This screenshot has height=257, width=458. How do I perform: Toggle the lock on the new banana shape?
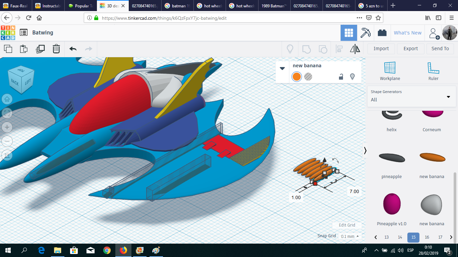tap(341, 77)
